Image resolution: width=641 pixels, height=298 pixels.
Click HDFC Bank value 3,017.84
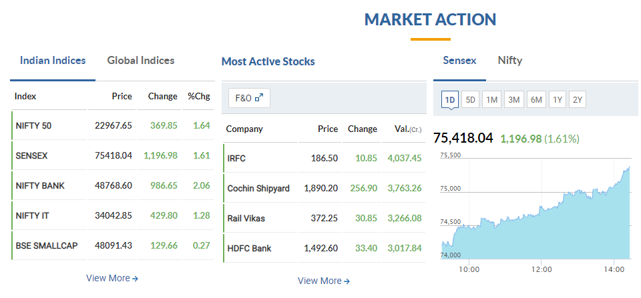point(405,248)
